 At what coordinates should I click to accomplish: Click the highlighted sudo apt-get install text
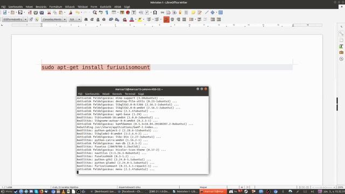[x=96, y=67]
